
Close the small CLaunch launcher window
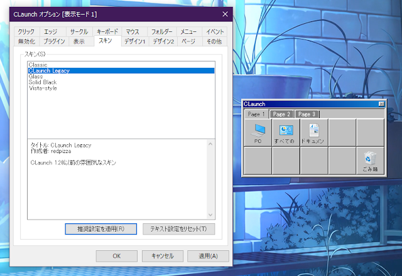pyautogui.click(x=381, y=104)
